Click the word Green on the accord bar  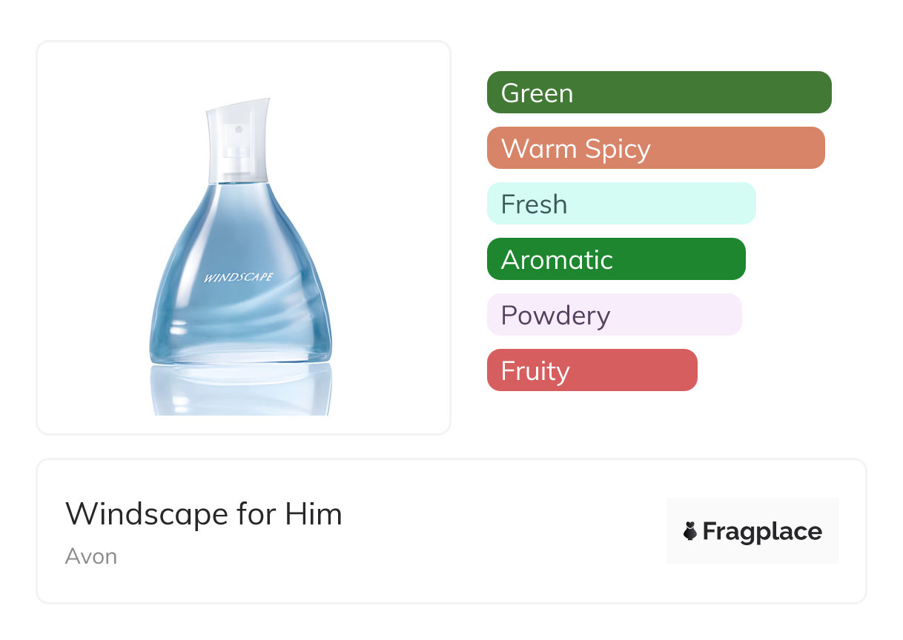(x=537, y=93)
